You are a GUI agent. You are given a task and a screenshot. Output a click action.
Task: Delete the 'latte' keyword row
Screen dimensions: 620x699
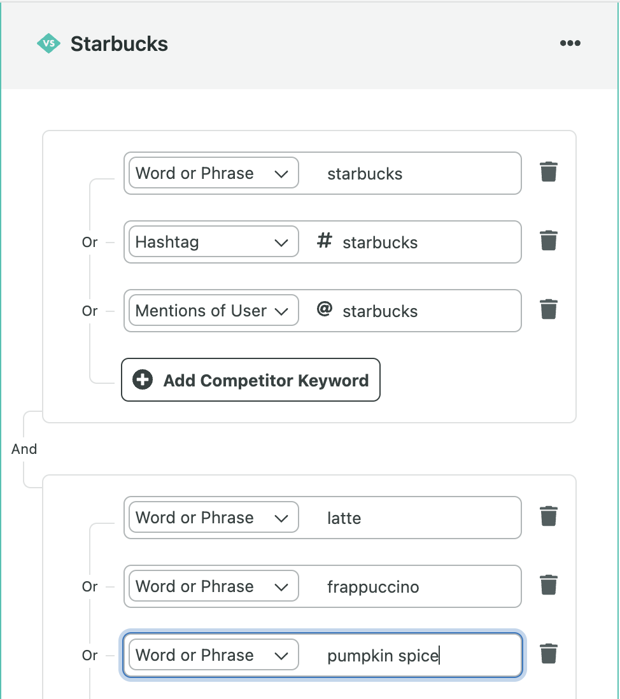(549, 516)
